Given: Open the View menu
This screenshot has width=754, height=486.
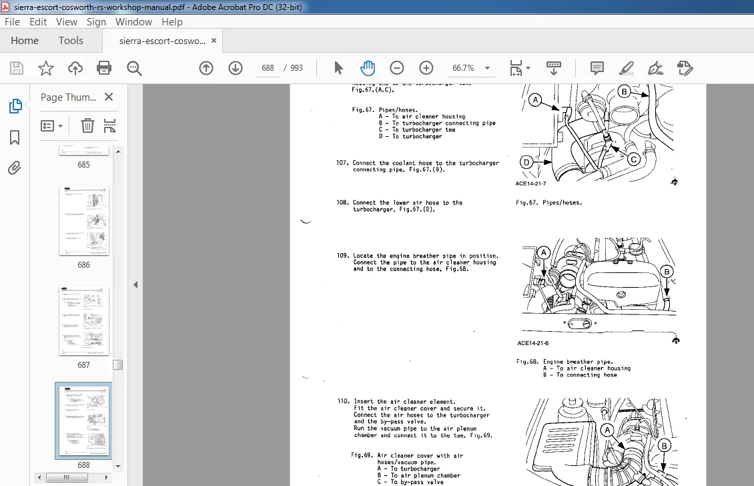Looking at the screenshot, I should [x=66, y=21].
